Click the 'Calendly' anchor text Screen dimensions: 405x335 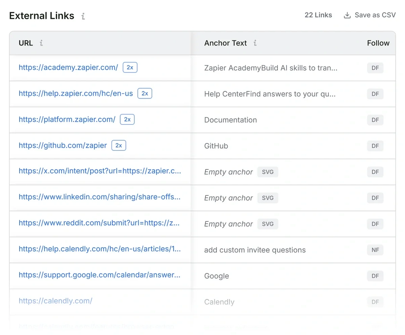219,302
